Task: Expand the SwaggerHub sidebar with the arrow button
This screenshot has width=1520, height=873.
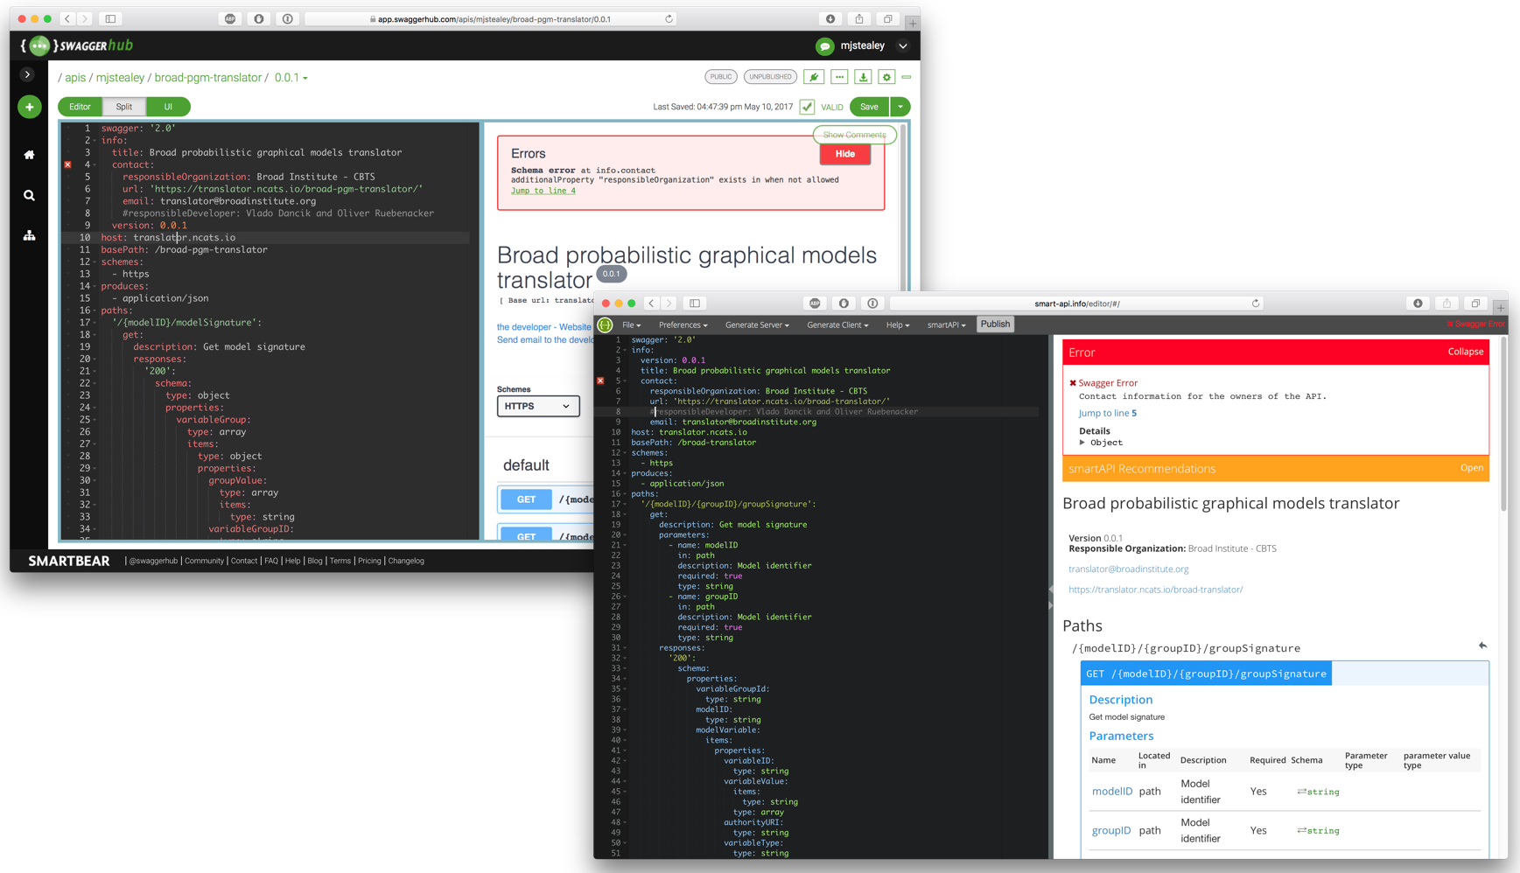Action: 28,74
